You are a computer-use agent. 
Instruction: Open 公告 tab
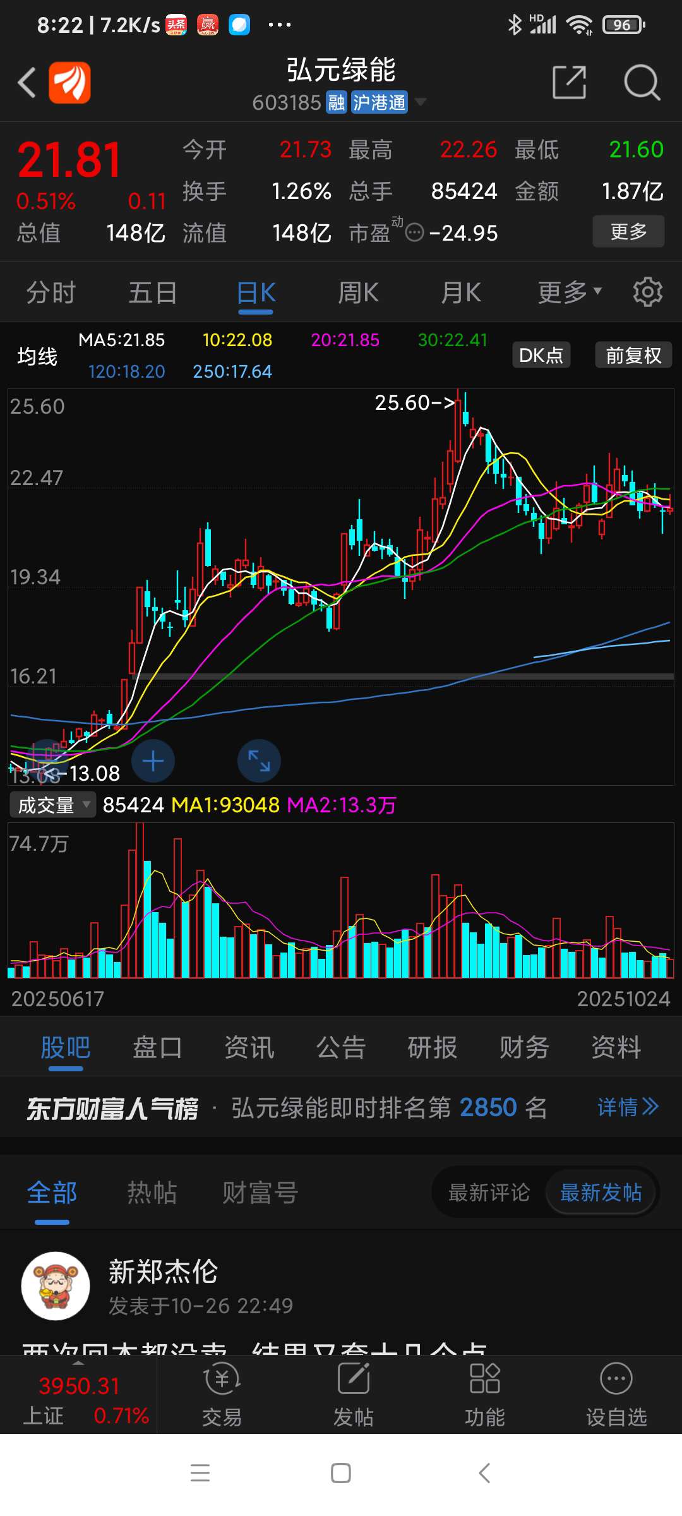341,1047
